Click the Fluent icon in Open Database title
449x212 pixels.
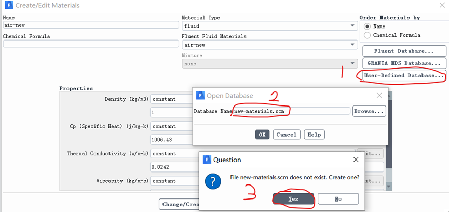200,96
